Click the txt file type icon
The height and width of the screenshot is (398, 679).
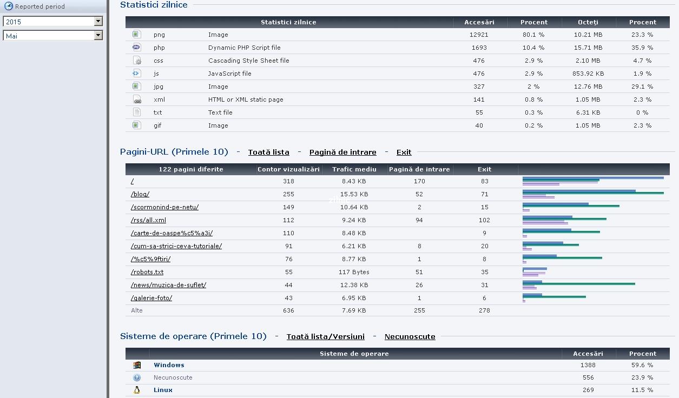click(137, 112)
